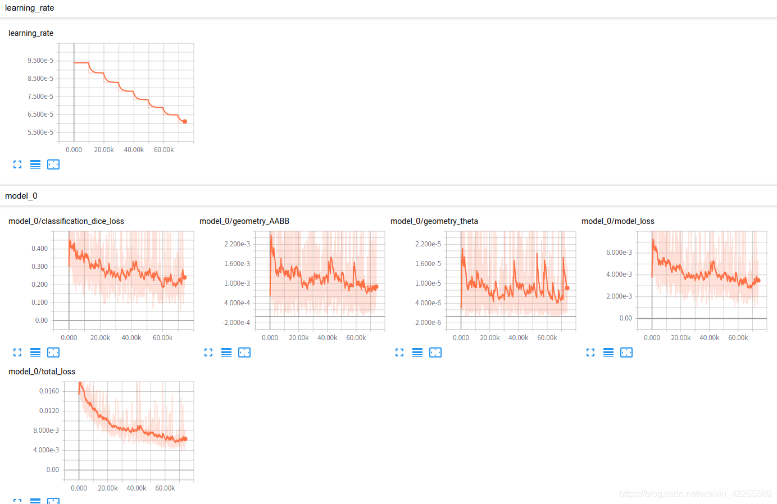Screen dimensions: 777x504
Task: Fit domain to data on model_loss chart
Action: click(x=626, y=352)
